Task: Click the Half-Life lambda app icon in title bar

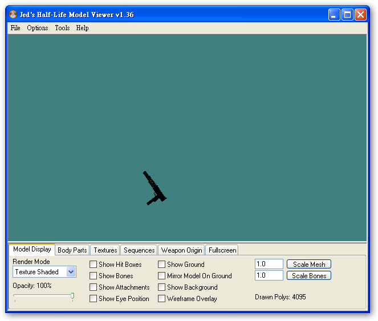Action: [x=13, y=14]
